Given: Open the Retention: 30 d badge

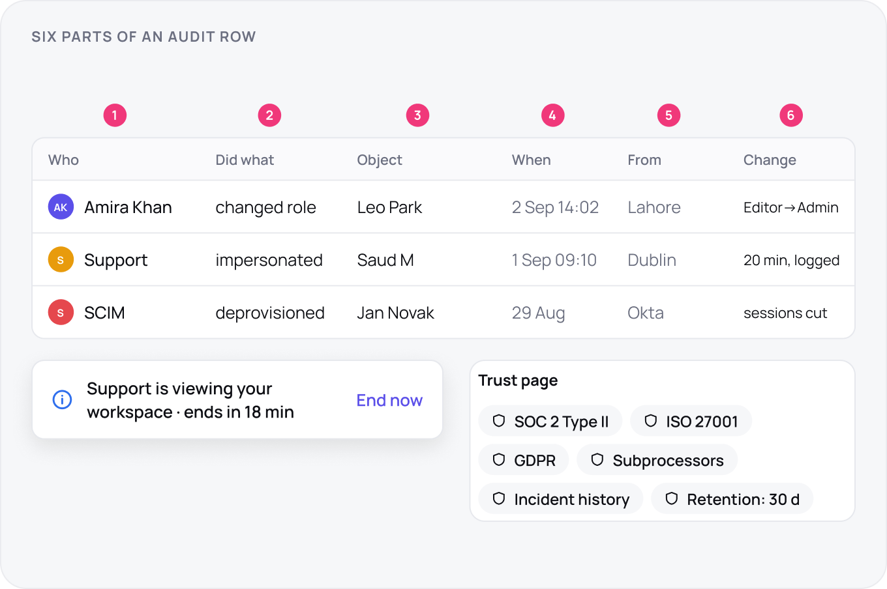Looking at the screenshot, I should (732, 499).
